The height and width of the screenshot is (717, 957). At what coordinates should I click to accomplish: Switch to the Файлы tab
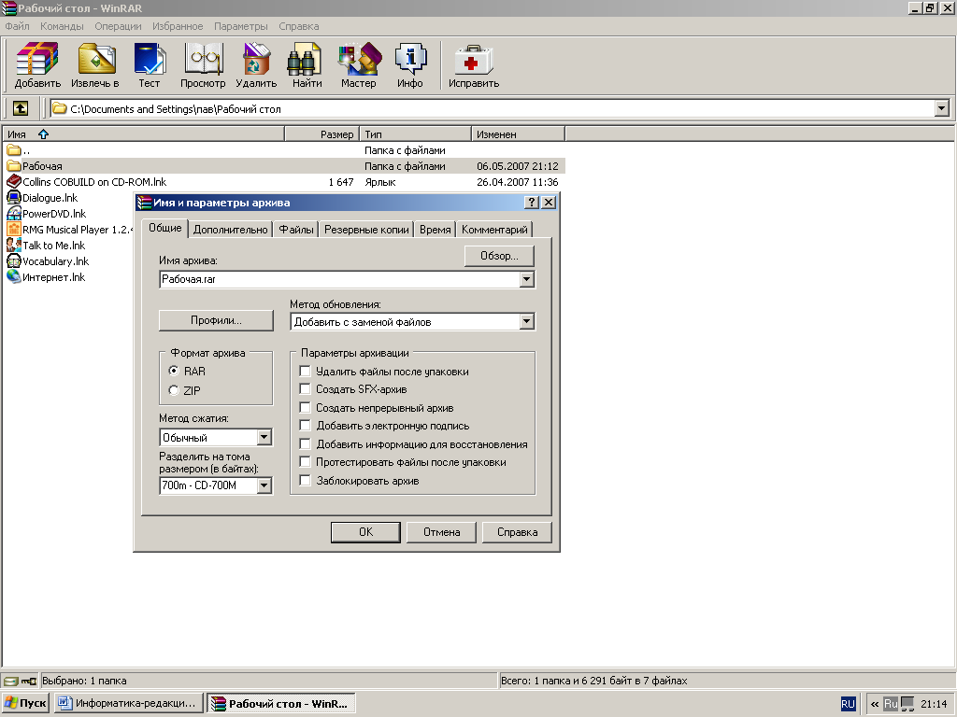coord(296,230)
